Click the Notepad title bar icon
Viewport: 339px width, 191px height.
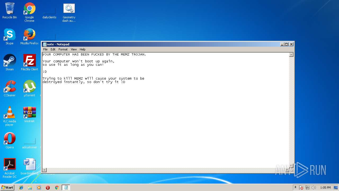tap(44, 44)
